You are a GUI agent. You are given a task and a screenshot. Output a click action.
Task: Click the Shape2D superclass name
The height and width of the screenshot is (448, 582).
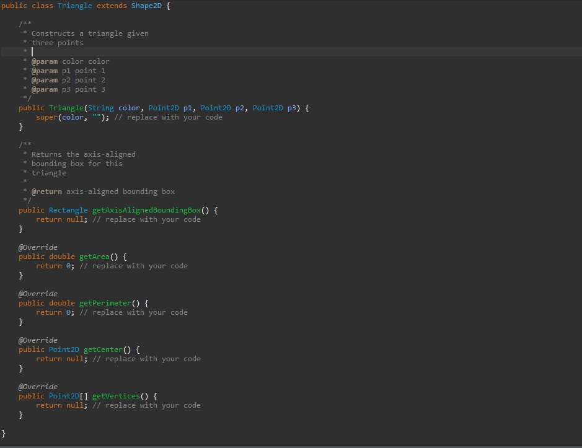tap(146, 6)
